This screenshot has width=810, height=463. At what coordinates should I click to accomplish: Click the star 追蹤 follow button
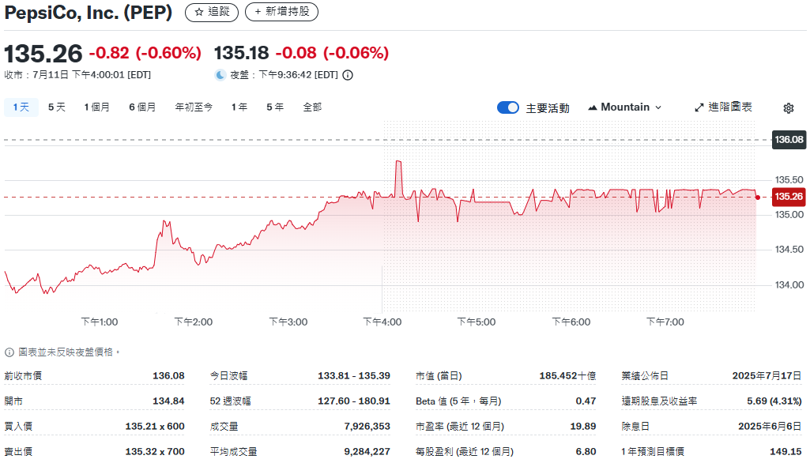pos(212,12)
